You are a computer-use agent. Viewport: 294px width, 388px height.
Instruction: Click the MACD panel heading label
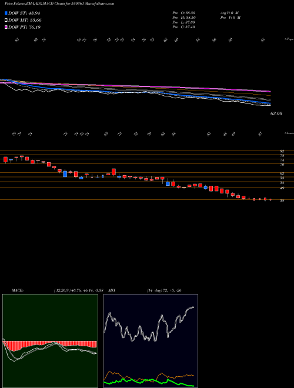tap(18, 290)
